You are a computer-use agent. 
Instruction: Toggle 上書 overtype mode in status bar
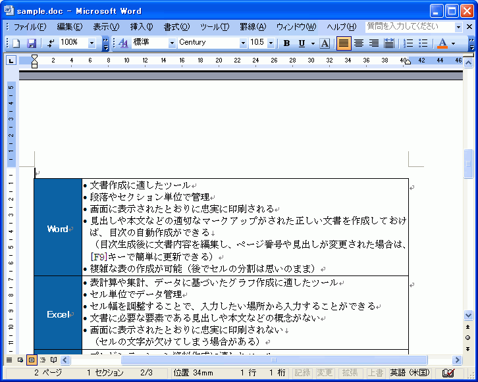coord(375,373)
